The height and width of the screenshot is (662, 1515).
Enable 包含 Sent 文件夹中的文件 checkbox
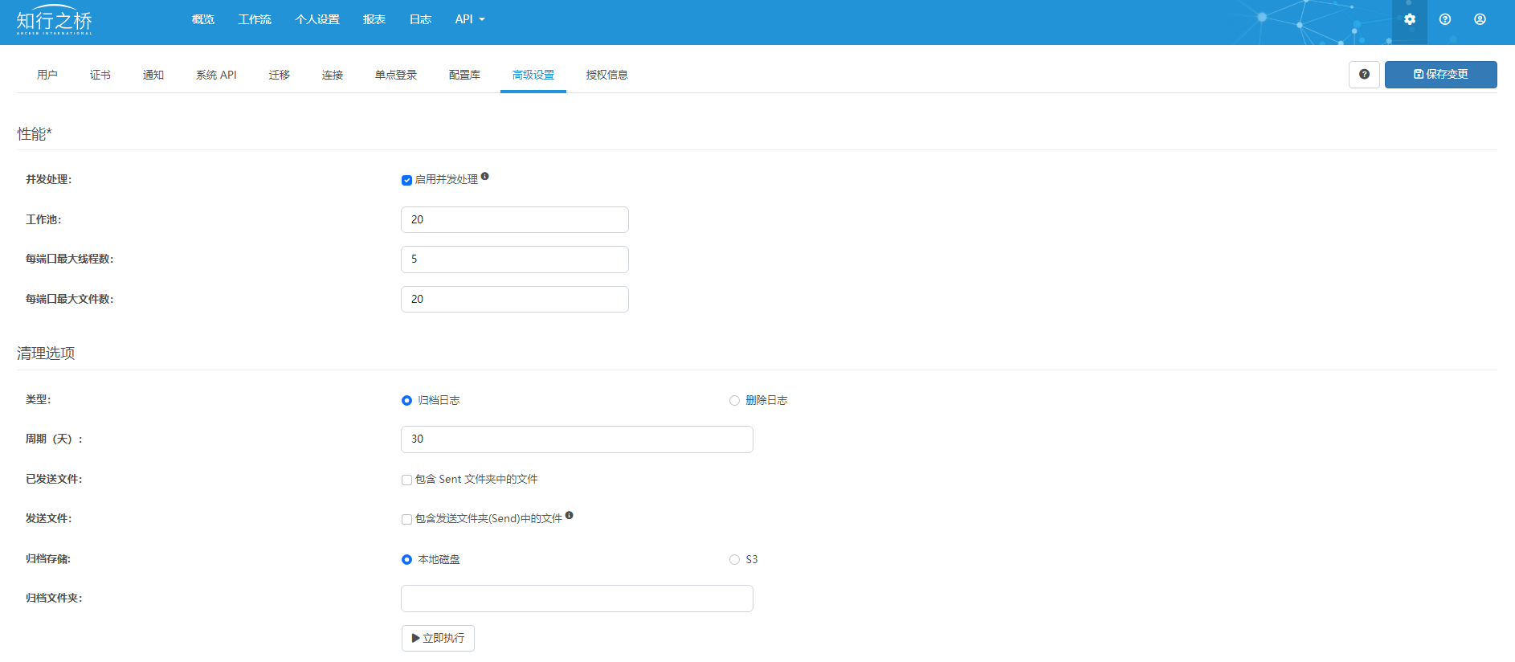coord(407,480)
